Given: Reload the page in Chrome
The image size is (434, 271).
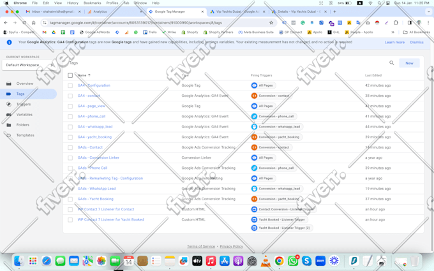Looking at the screenshot, I should point(24,23).
